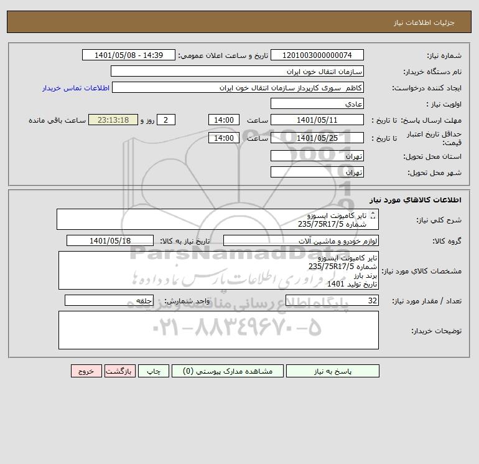479x464 pixels.
Task: Click the quantity field showing 32
Action: point(332,300)
